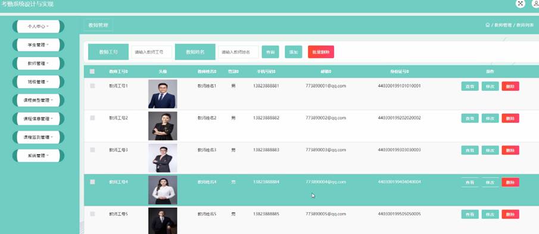Sort table by the 手机号码 column header
The height and width of the screenshot is (234, 539).
tap(266, 72)
